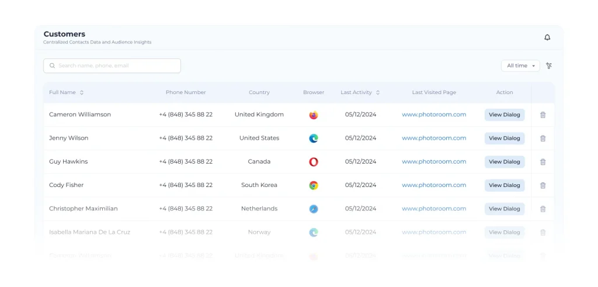Focus the search name, phone, email field

[x=117, y=66]
